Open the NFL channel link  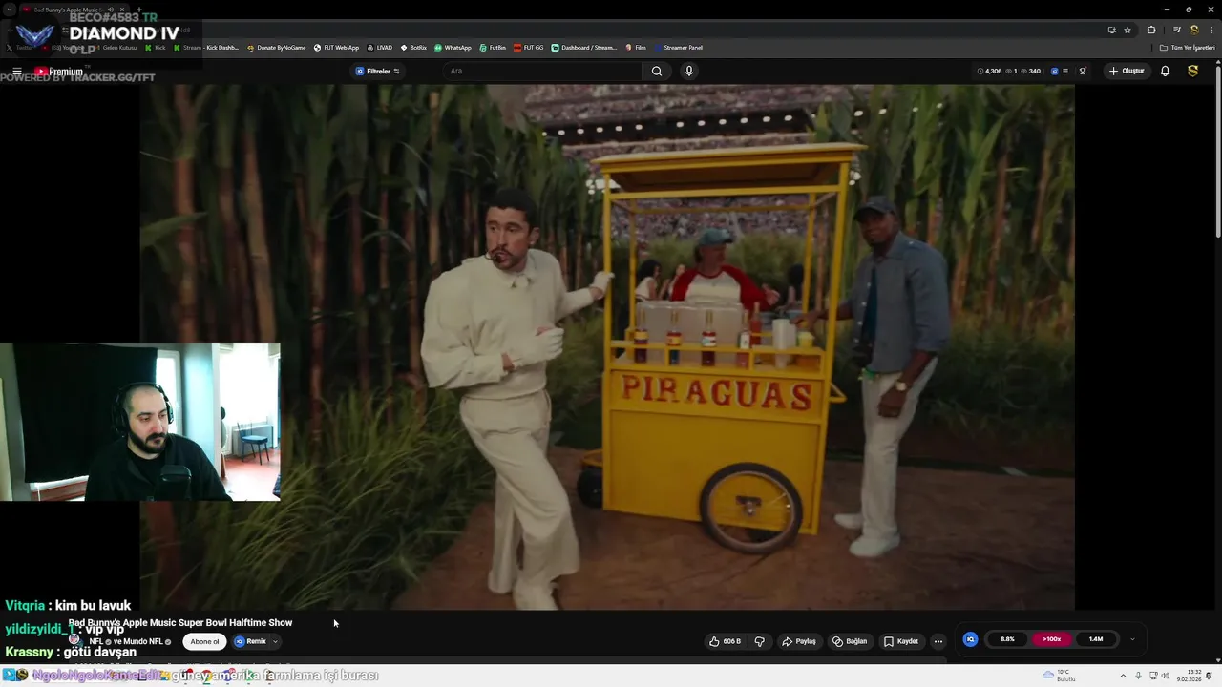tap(95, 641)
